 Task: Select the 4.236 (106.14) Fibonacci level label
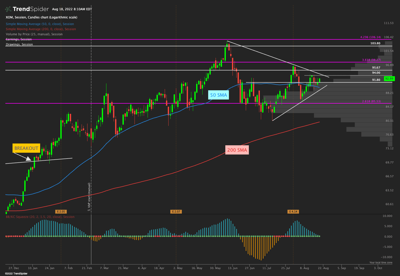click(370, 37)
